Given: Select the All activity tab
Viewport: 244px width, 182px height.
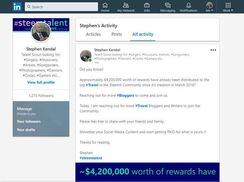Looking at the screenshot, I should point(143,34).
